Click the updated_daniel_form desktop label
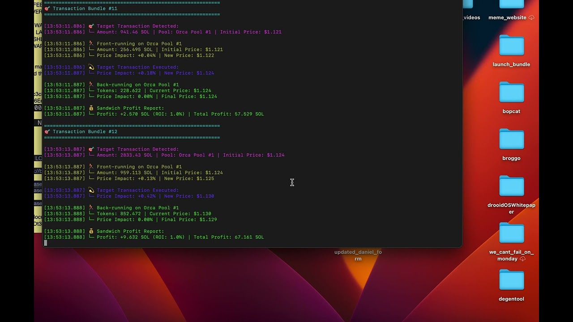This screenshot has height=322, width=573. tap(358, 255)
